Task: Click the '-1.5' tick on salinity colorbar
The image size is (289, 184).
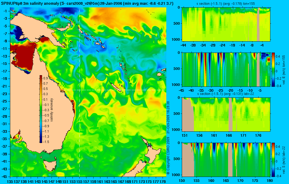Action: pyautogui.click(x=46, y=142)
